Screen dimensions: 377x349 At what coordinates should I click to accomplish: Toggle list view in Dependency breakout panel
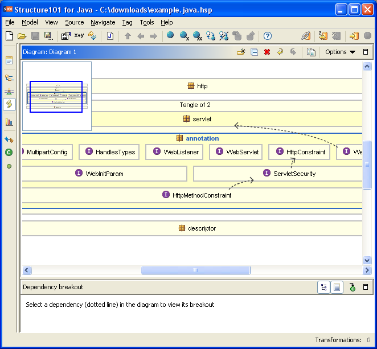tap(337, 288)
